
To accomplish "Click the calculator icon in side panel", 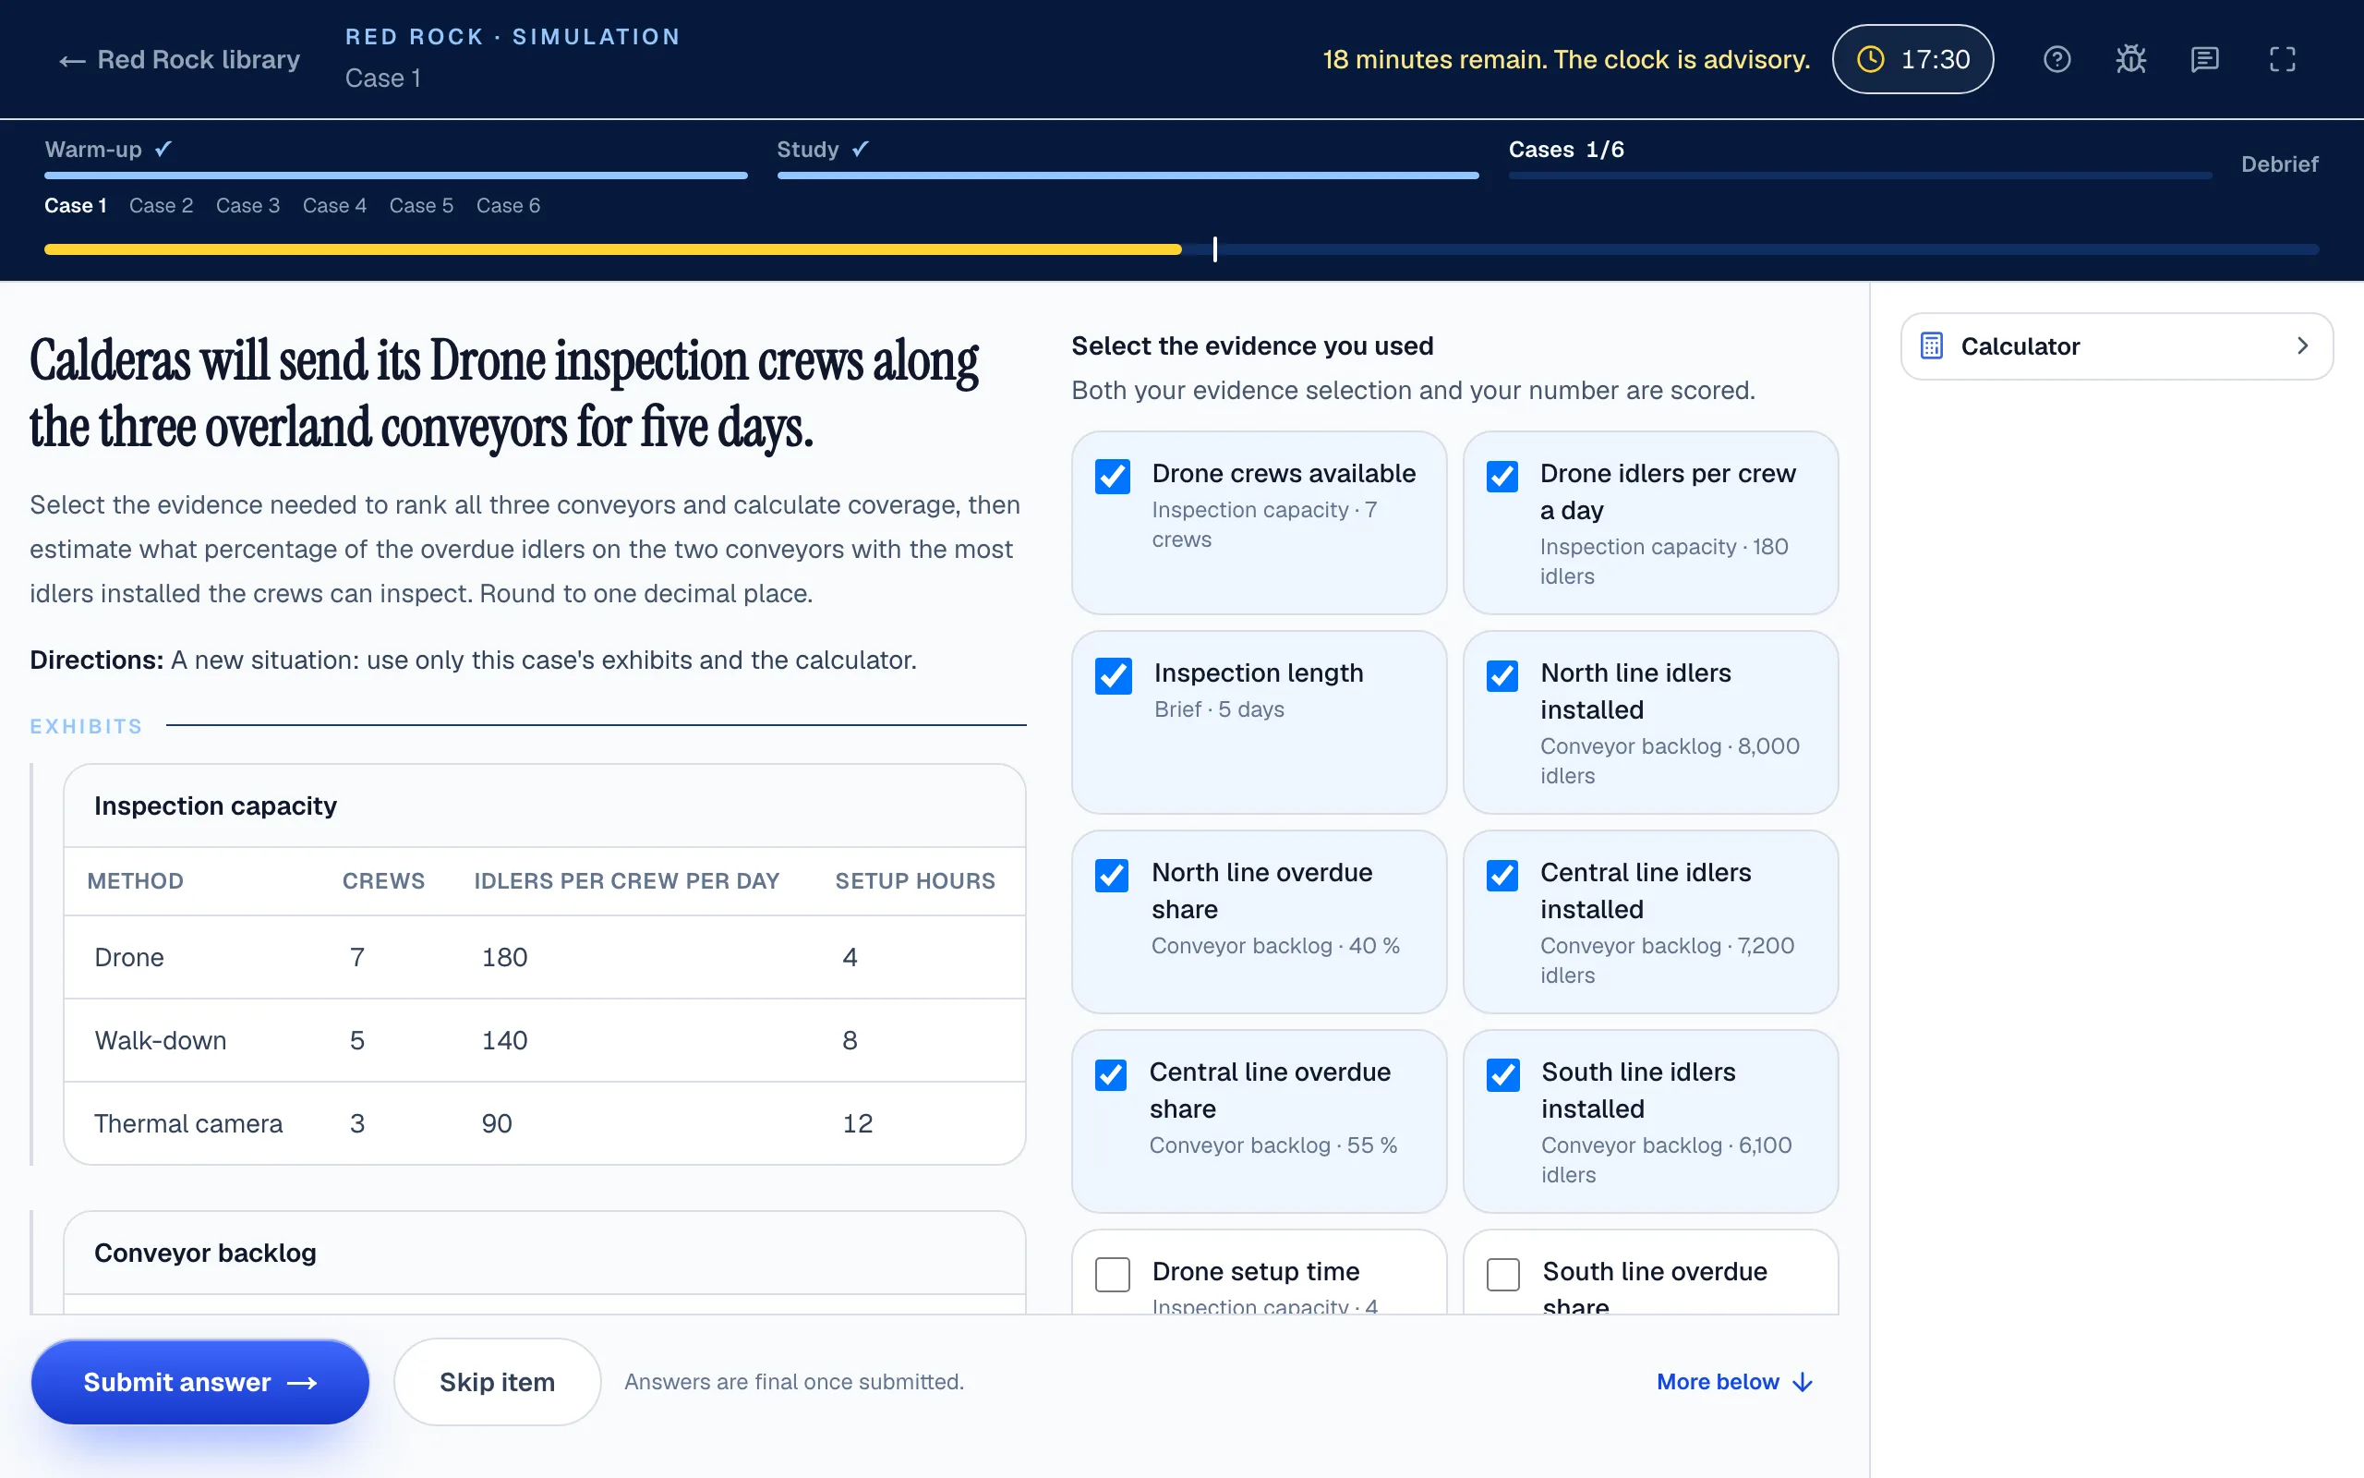I will (1931, 346).
